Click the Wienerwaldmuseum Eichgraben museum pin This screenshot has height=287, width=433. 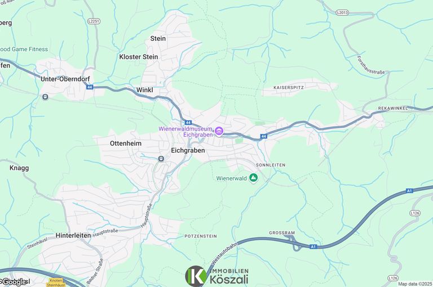pos(219,132)
